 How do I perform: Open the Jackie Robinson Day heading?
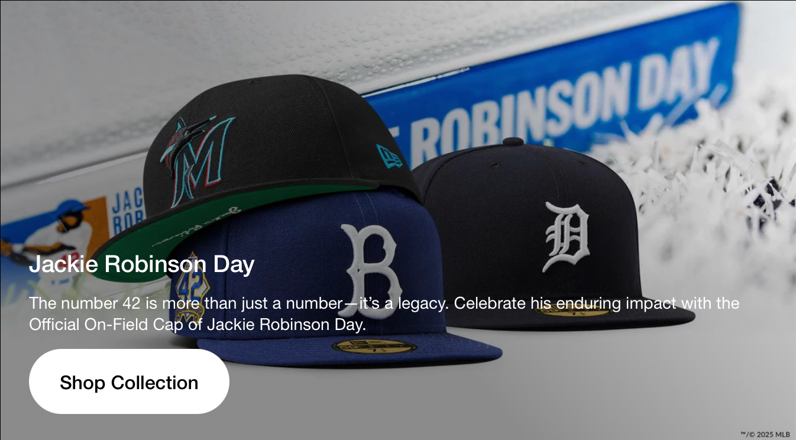[142, 264]
